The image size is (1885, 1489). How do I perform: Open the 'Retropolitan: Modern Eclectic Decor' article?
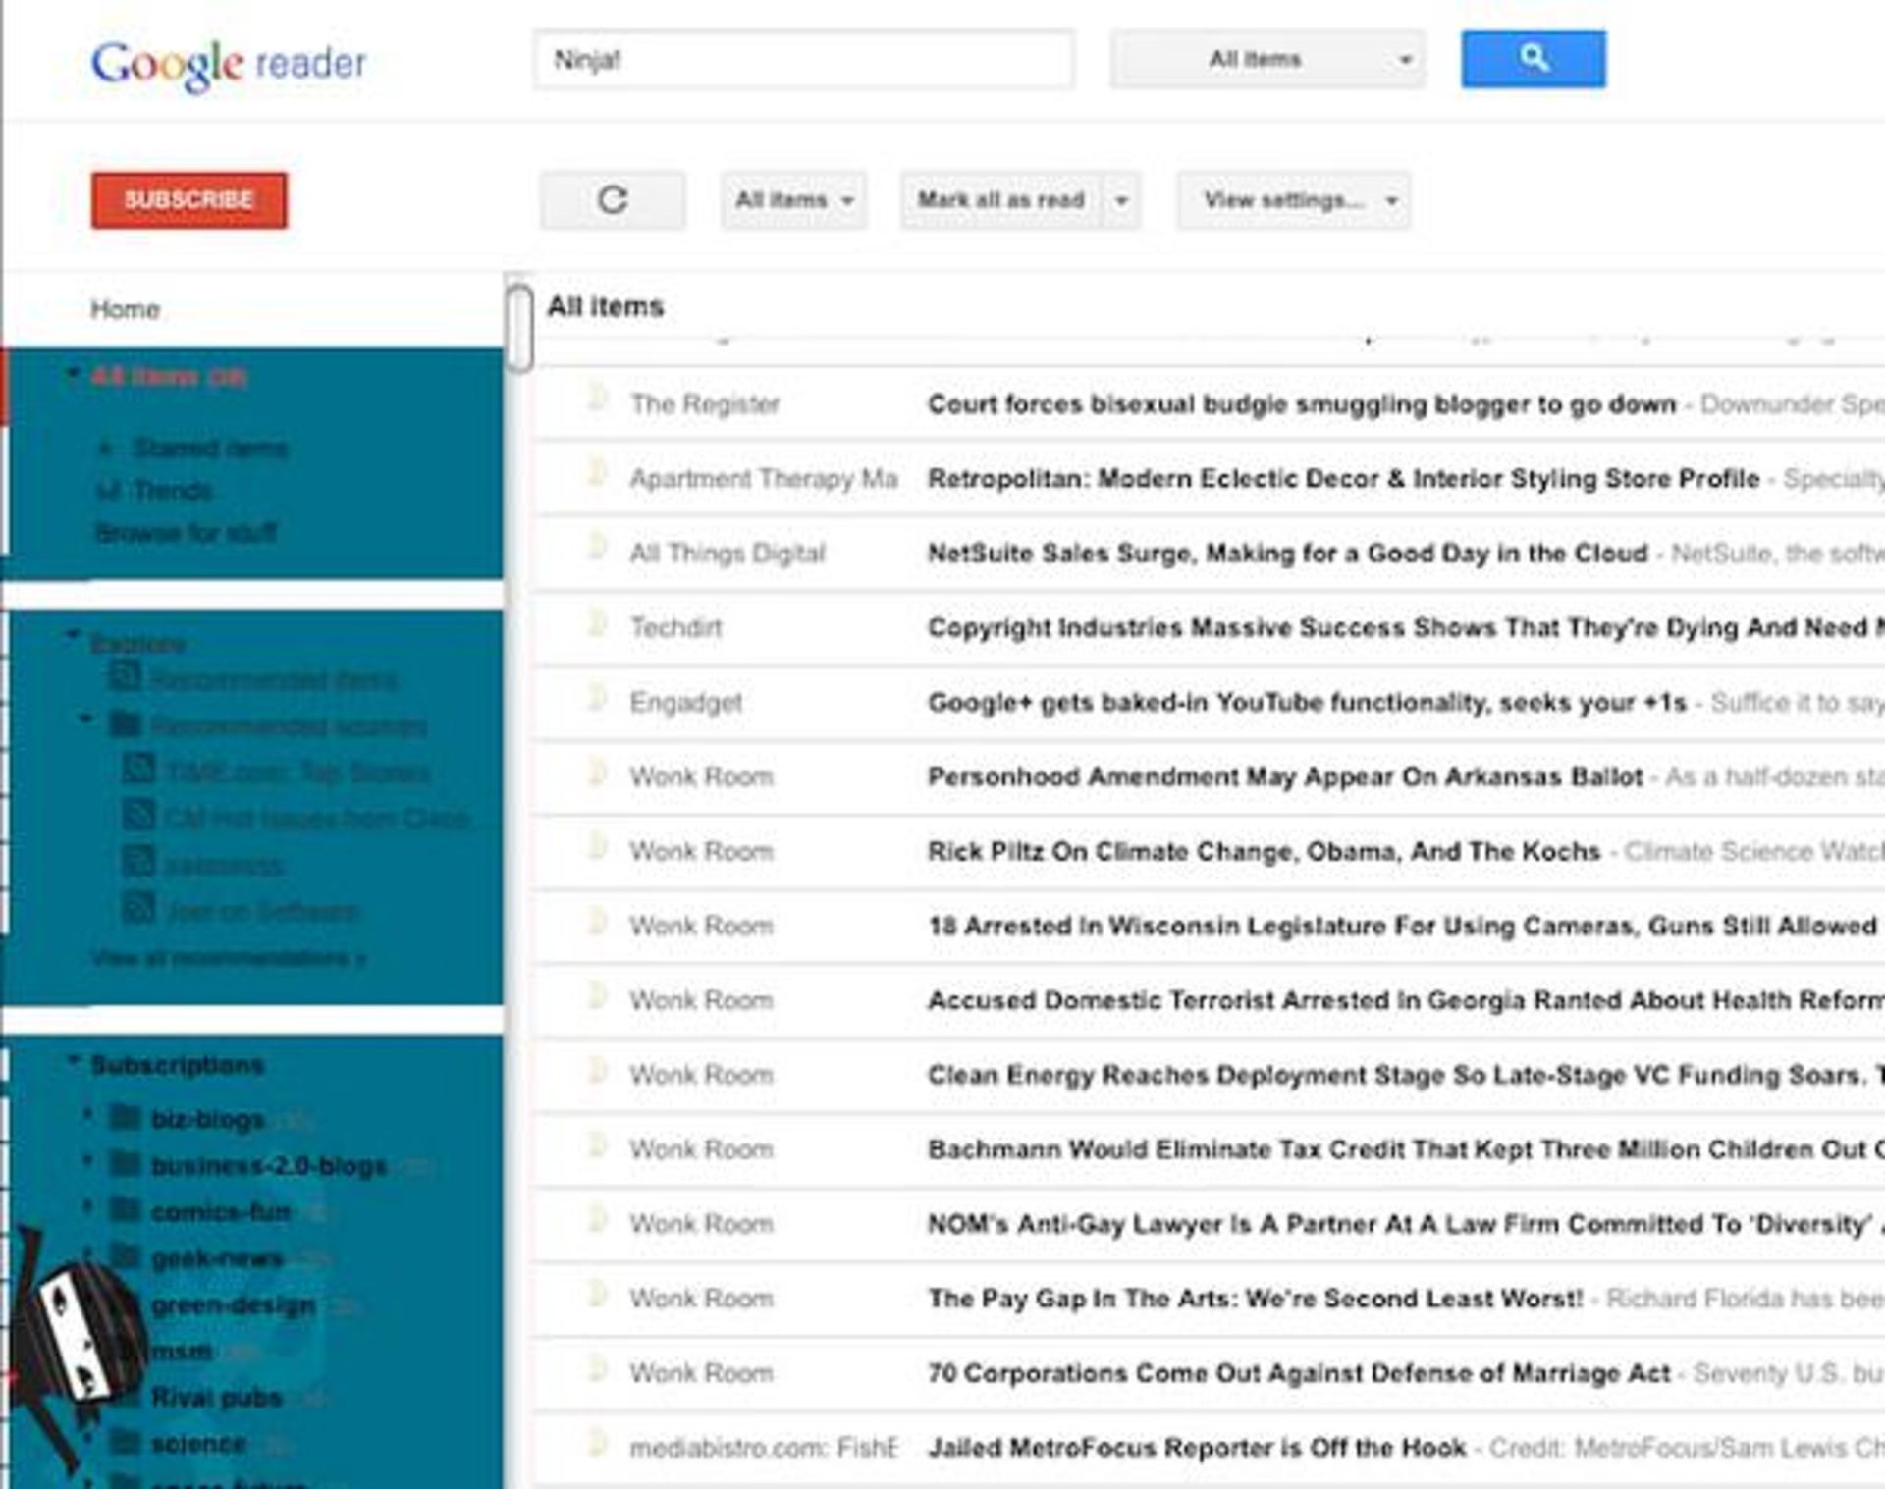pos(1343,479)
